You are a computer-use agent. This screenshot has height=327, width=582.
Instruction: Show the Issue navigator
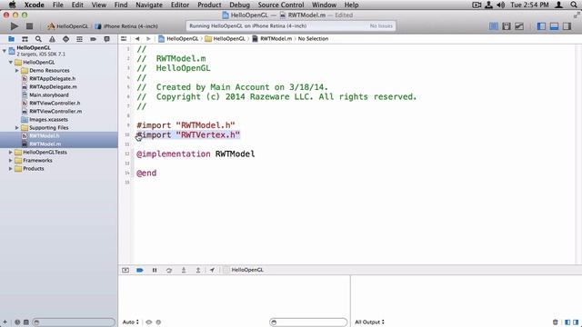click(x=52, y=39)
